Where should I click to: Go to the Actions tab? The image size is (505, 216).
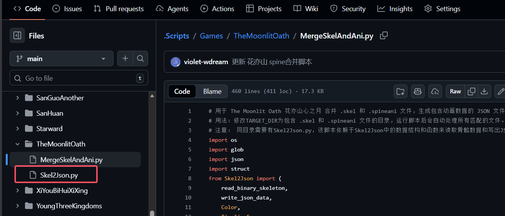click(217, 9)
